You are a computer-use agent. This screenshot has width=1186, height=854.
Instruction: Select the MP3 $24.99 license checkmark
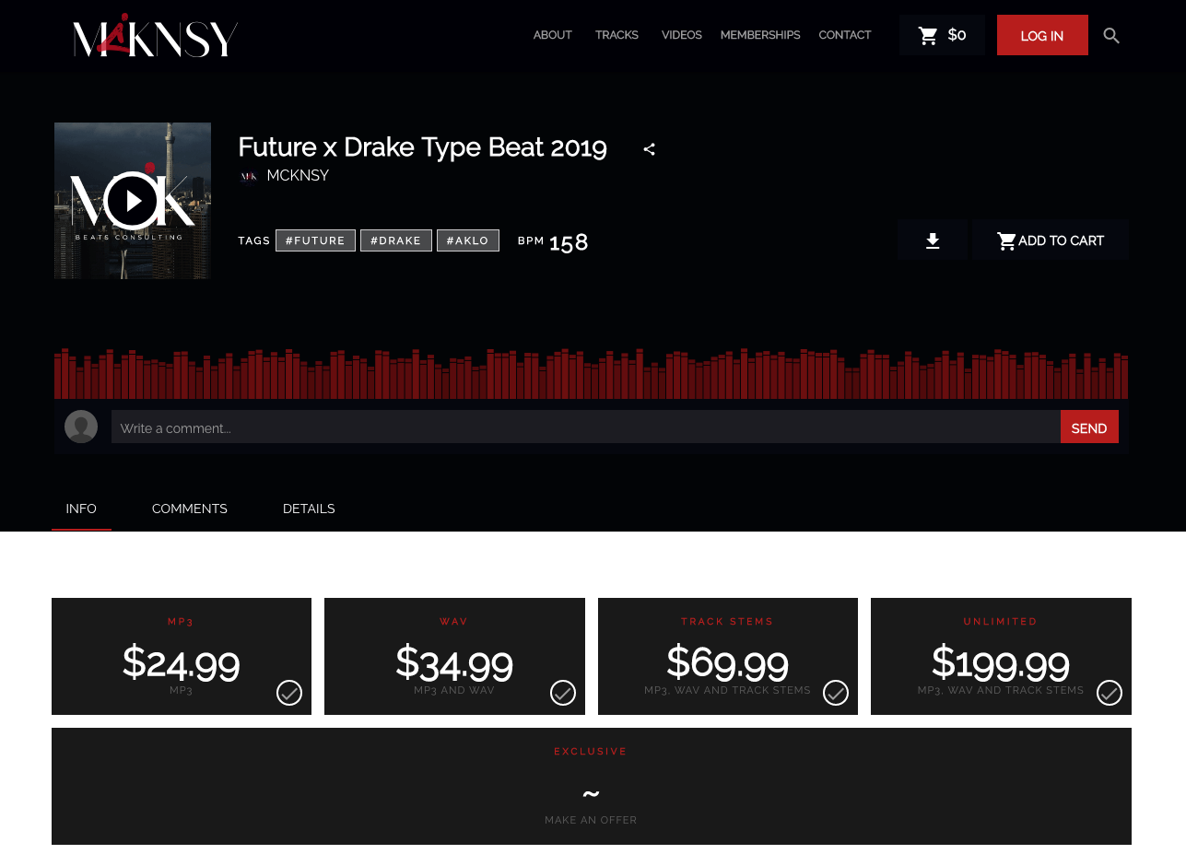289,693
